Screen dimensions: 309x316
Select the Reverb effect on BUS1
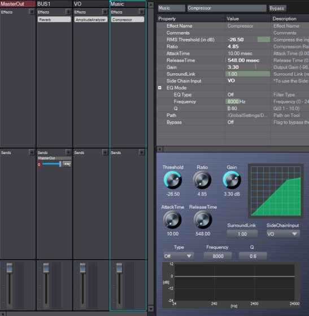[x=54, y=20]
